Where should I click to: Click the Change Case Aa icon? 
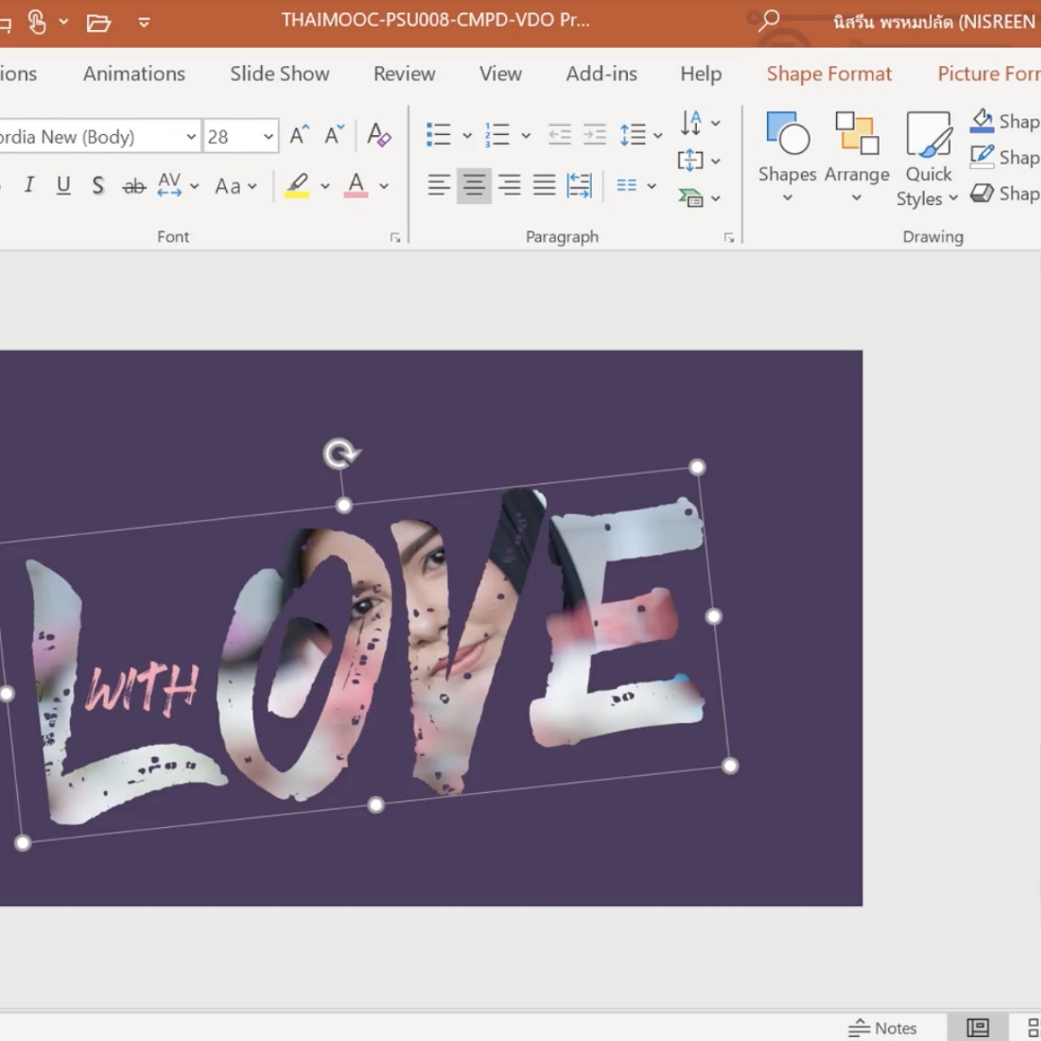228,186
